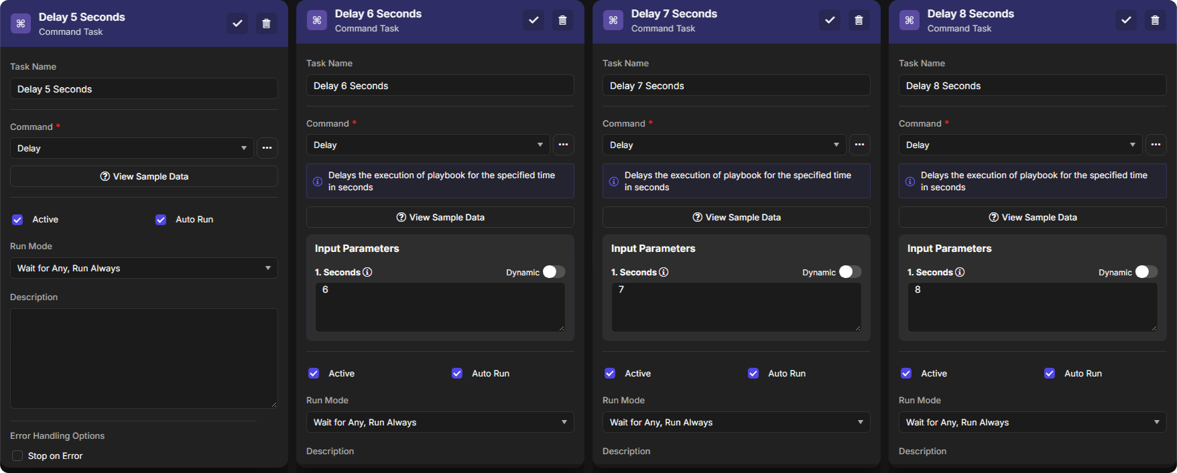This screenshot has height=473, width=1177.
Task: Click the command icon in Delay 6 Seconds header
Action: tap(317, 20)
